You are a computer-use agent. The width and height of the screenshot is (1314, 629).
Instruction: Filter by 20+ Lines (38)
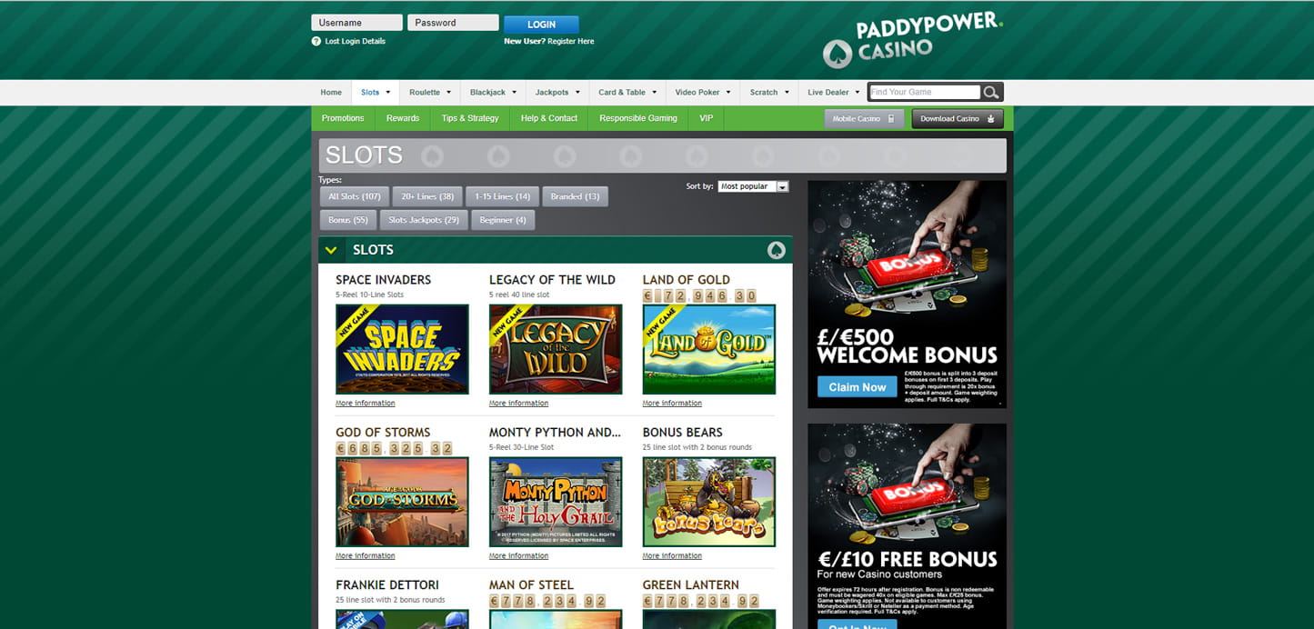click(x=427, y=196)
